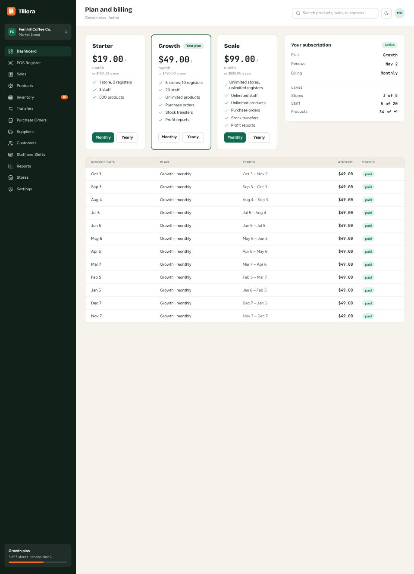
Task: Click the 'Nov 2' renews value
Action: point(392,64)
